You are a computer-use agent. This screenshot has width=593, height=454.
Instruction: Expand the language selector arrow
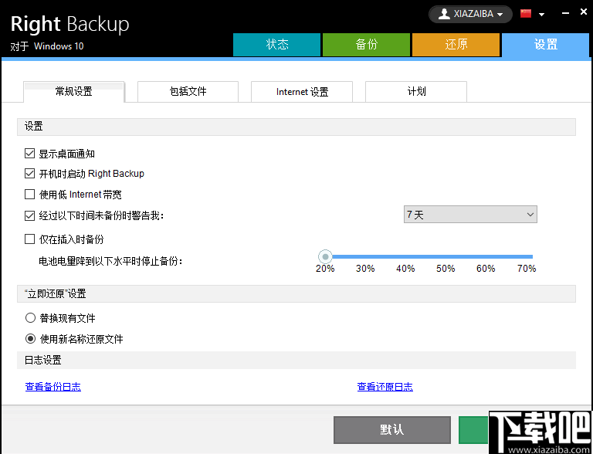(x=541, y=15)
